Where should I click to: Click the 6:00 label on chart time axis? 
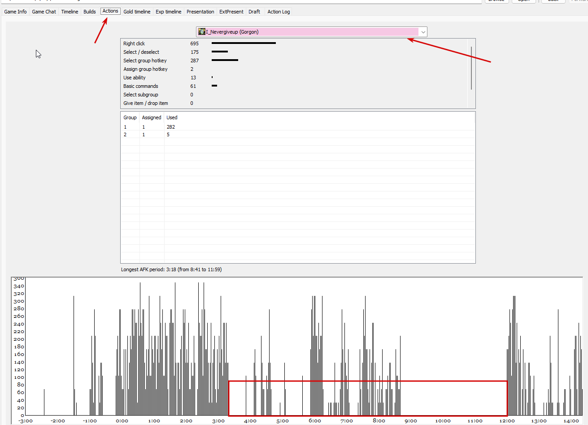click(x=315, y=421)
